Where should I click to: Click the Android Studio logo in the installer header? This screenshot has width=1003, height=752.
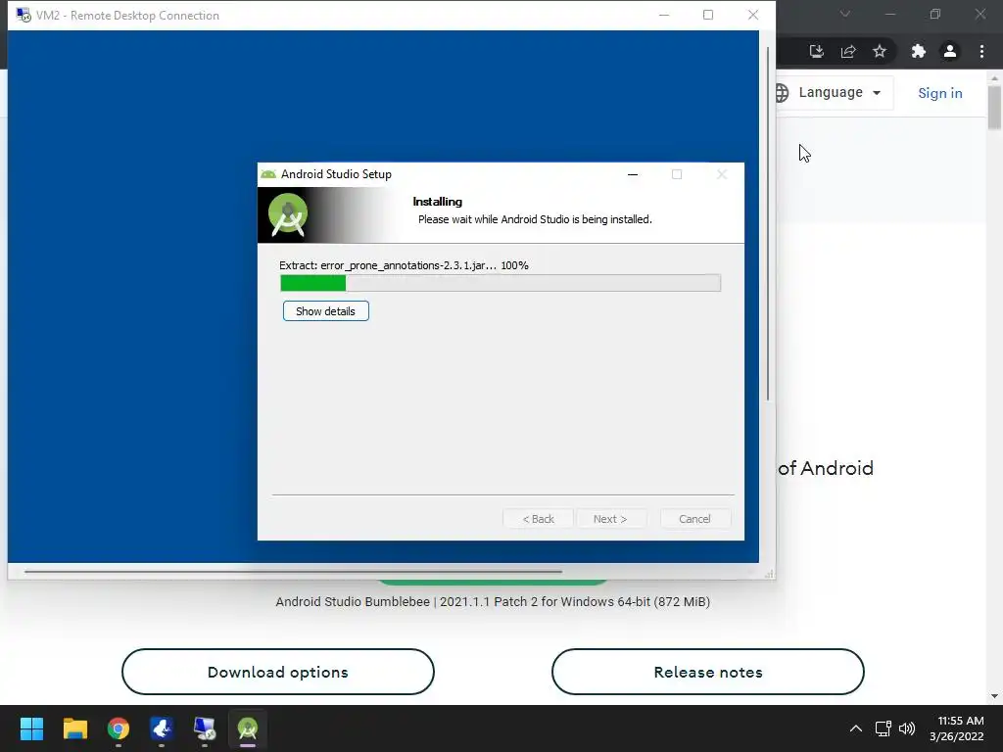click(288, 214)
